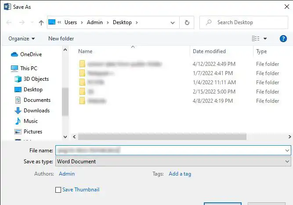Screen dimensions: 293x205
Task: Open the view options dropdown arrow
Action: pos(265,39)
